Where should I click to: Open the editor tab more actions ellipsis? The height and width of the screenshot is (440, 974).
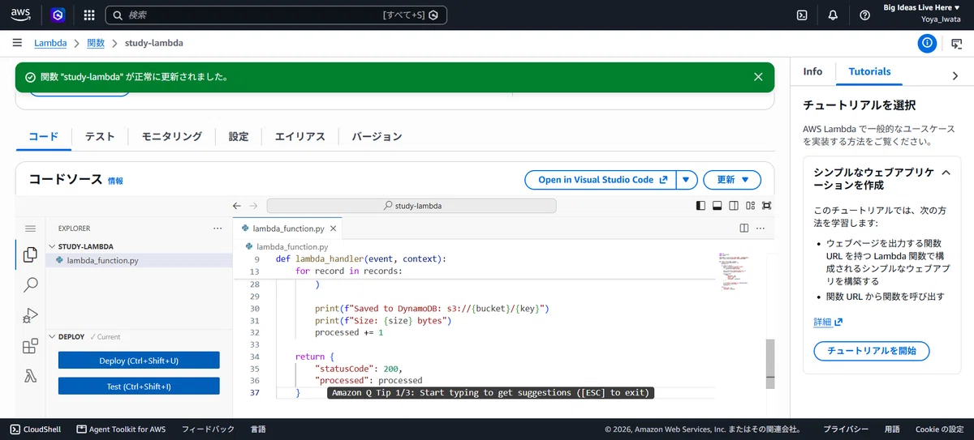(x=761, y=229)
